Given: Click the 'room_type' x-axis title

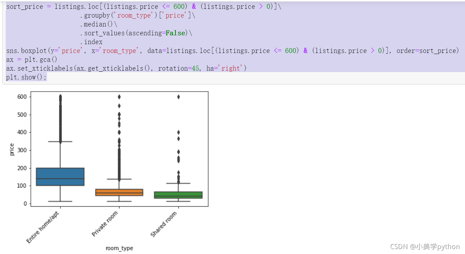Looking at the screenshot, I should (x=119, y=248).
